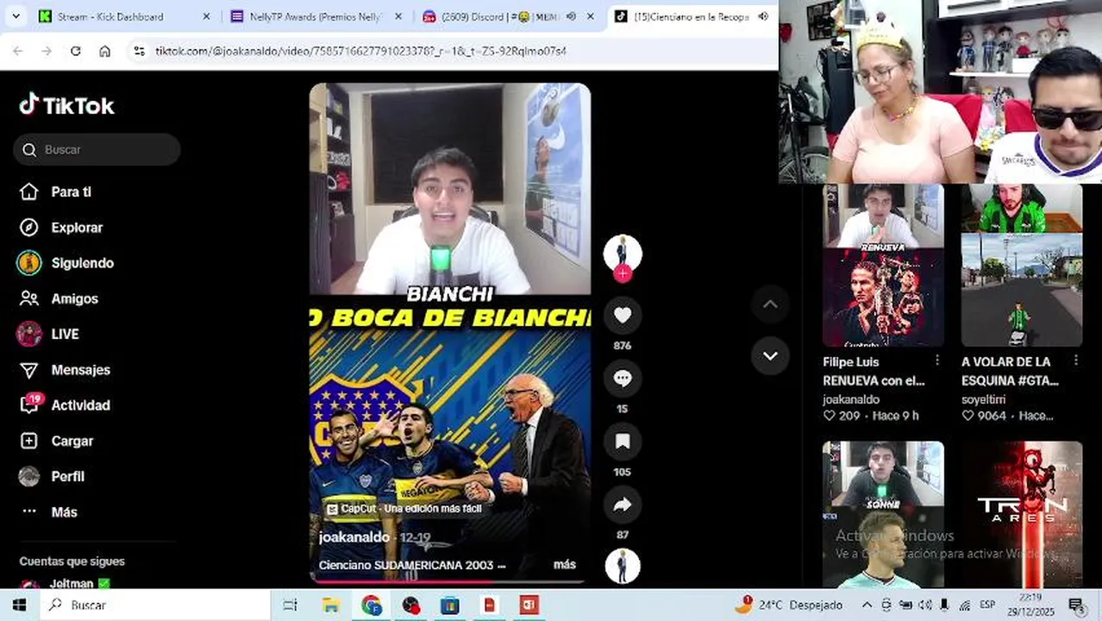Expand the Más menu
The height and width of the screenshot is (621, 1102).
(48, 511)
